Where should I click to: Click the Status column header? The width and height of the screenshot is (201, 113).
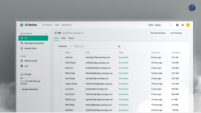pyautogui.click(x=121, y=53)
